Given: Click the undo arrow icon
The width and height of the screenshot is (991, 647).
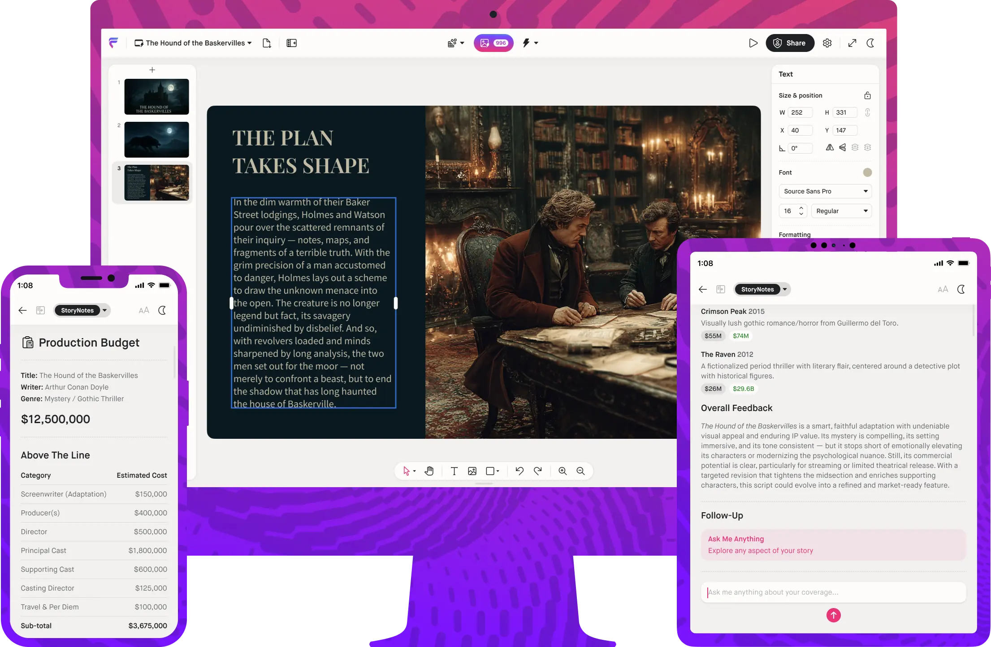Looking at the screenshot, I should coord(519,471).
